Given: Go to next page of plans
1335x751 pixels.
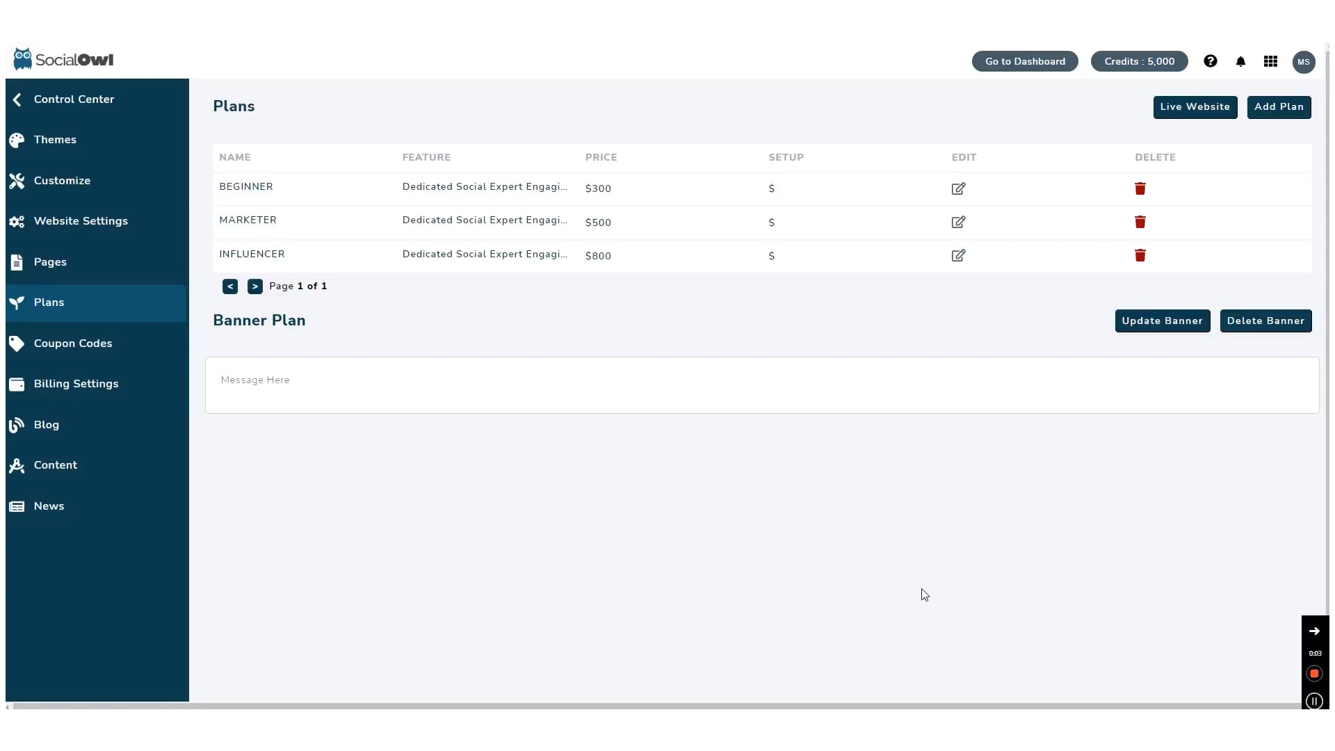Looking at the screenshot, I should click(255, 286).
